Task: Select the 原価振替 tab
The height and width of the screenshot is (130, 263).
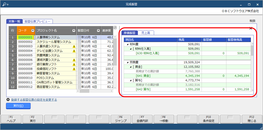Action: coord(129,33)
